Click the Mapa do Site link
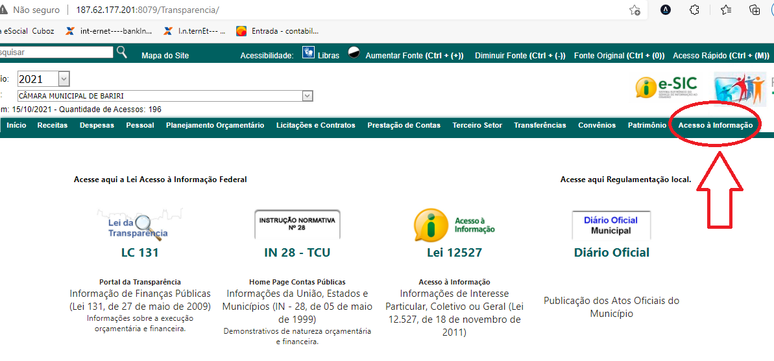 [165, 56]
